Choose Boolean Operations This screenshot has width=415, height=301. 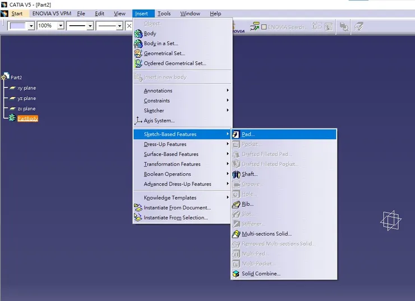click(x=183, y=174)
